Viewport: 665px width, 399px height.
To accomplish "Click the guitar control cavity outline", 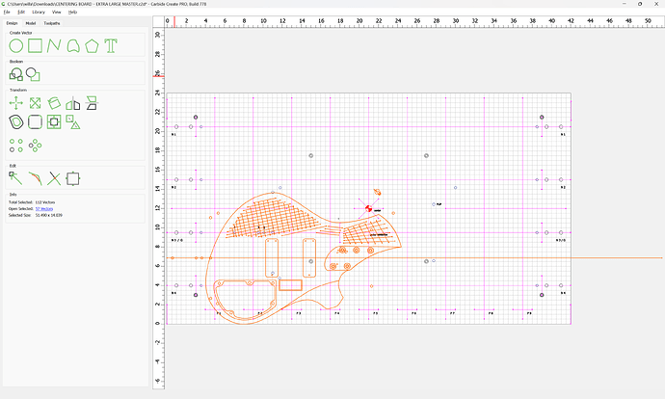I will point(245,299).
